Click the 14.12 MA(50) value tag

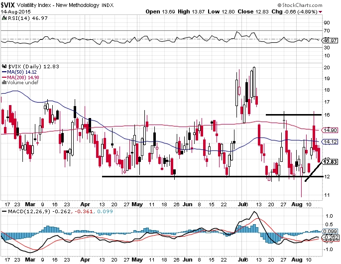[x=330, y=141]
